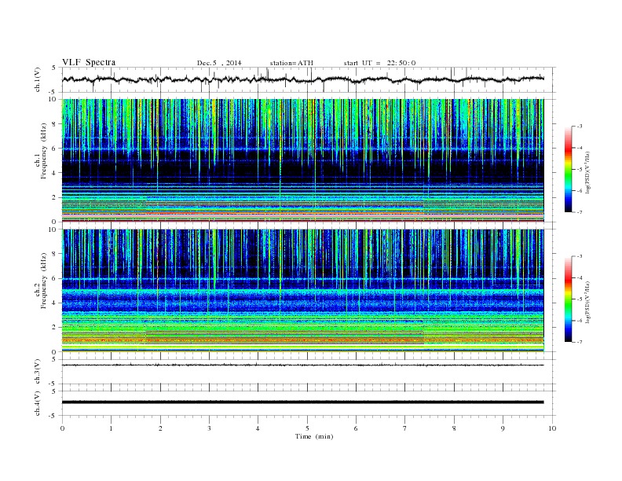Screen dimensions: 622x481
Task: Click the '4' tick on the time axis
Action: 258,428
